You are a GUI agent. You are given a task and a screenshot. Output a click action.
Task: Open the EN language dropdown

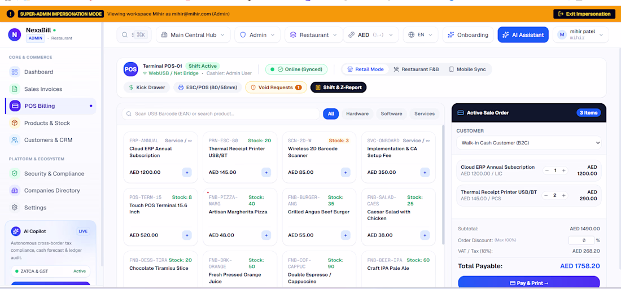click(x=421, y=35)
